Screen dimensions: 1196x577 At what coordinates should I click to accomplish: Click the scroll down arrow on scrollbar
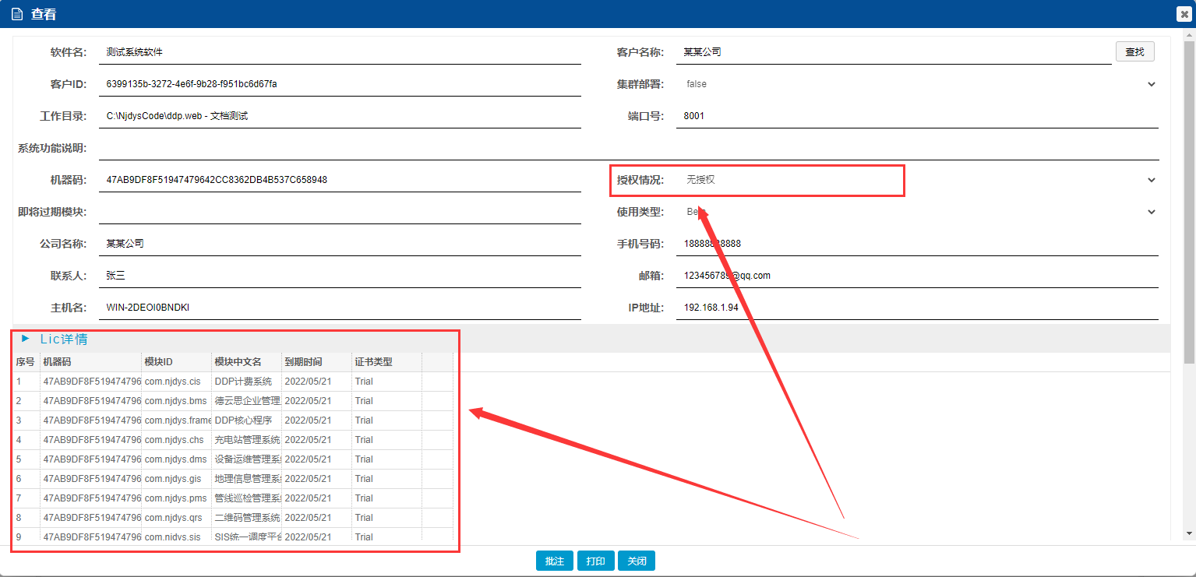point(1189,533)
